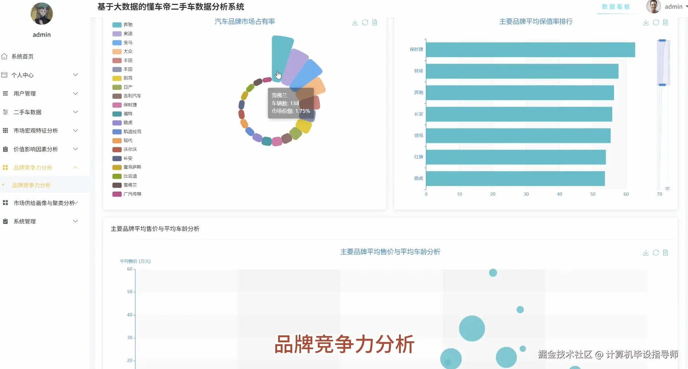Toggle 雷克萨斯 legend entry

pyautogui.click(x=127, y=167)
